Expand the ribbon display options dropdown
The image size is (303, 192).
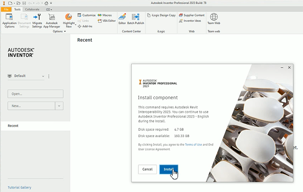49,9
